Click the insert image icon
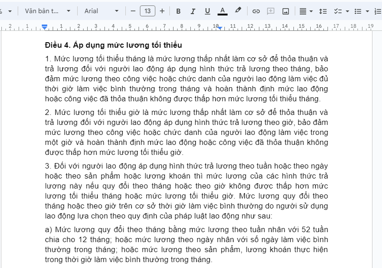The height and width of the screenshot is (268, 382). [x=286, y=11]
